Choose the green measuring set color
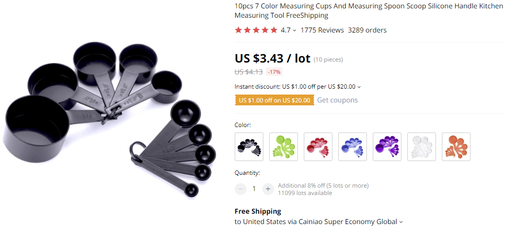Viewport: 505px width, 227px height. pyautogui.click(x=284, y=147)
